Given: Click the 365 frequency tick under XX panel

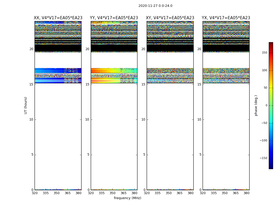Looking at the screenshot, I should [68, 193].
